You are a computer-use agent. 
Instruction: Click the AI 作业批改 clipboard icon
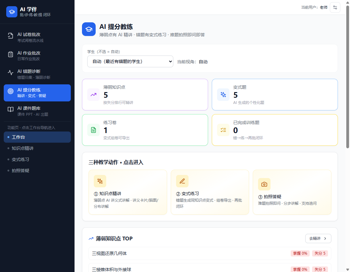pyautogui.click(x=11, y=54)
